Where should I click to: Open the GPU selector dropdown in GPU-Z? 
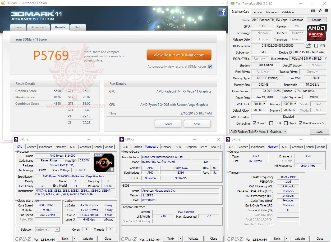click(x=258, y=132)
